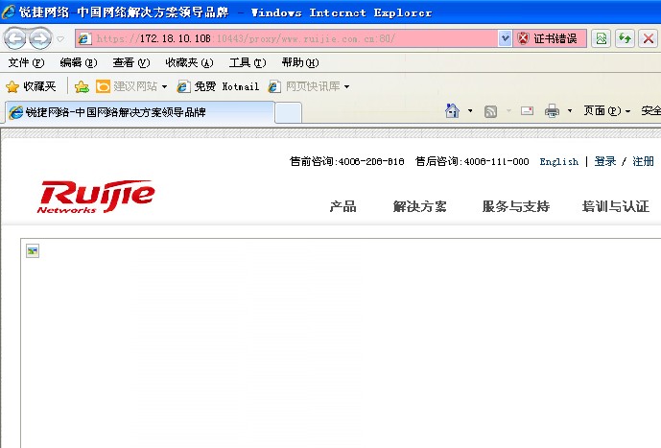
Task: Open the 免费 Hotmail favorites link
Action: click(218, 86)
